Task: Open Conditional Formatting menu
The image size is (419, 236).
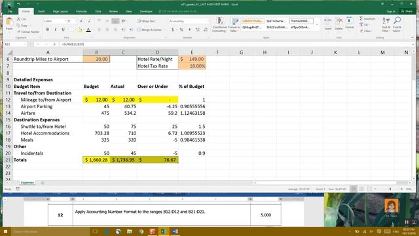Action: [220, 25]
